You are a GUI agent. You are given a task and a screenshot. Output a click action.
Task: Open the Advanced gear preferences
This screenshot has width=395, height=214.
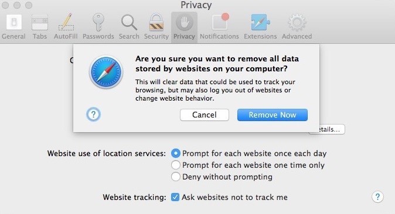click(297, 26)
